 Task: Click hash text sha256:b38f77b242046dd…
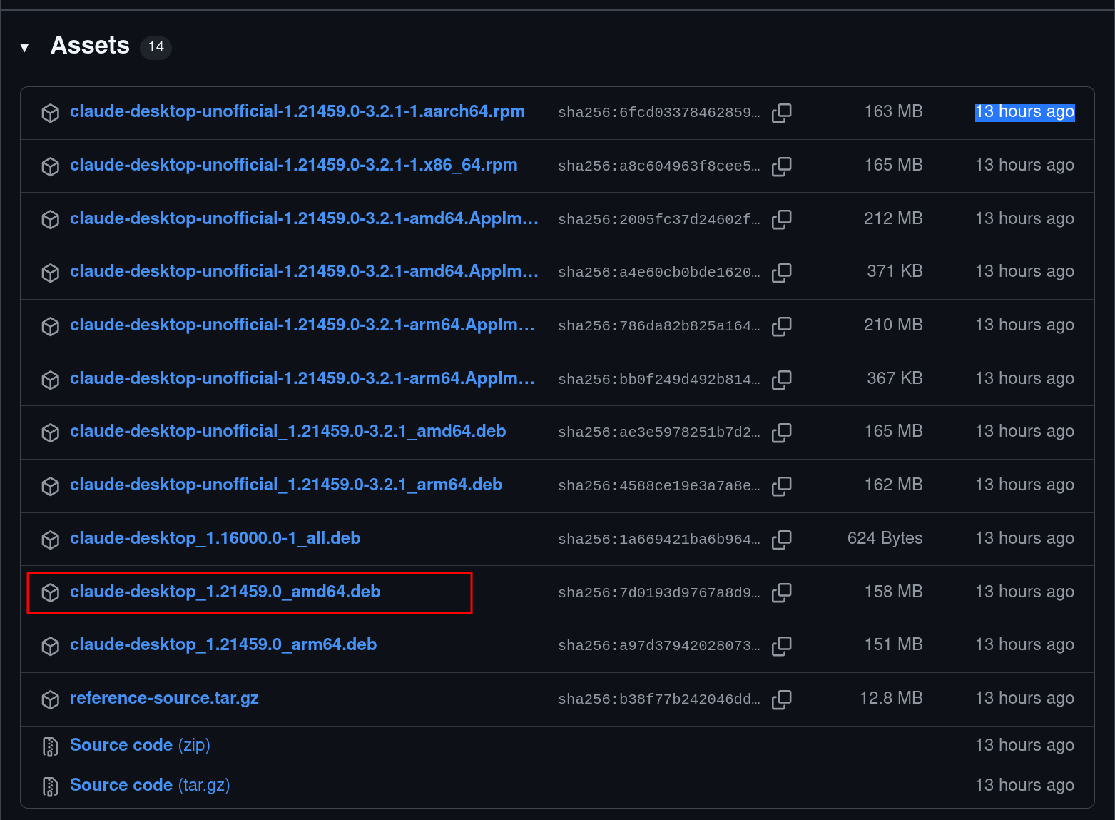coord(659,699)
